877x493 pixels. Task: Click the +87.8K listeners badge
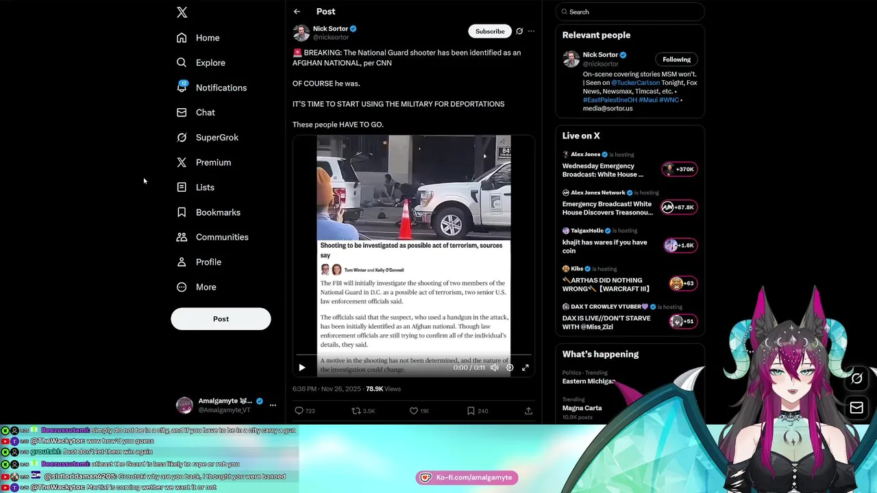tap(679, 207)
